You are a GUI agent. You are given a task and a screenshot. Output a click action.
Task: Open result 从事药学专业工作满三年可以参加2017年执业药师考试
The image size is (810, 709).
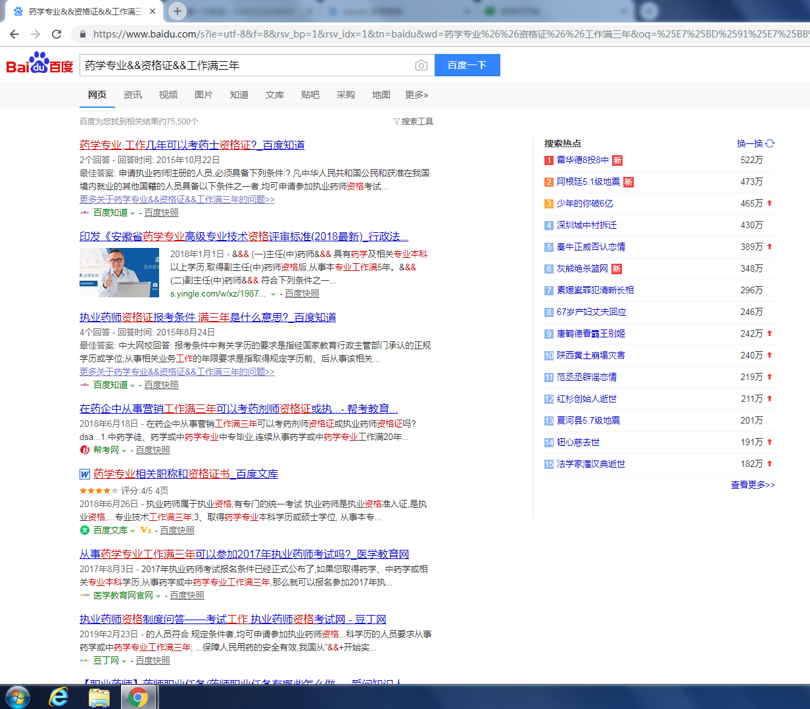(245, 554)
